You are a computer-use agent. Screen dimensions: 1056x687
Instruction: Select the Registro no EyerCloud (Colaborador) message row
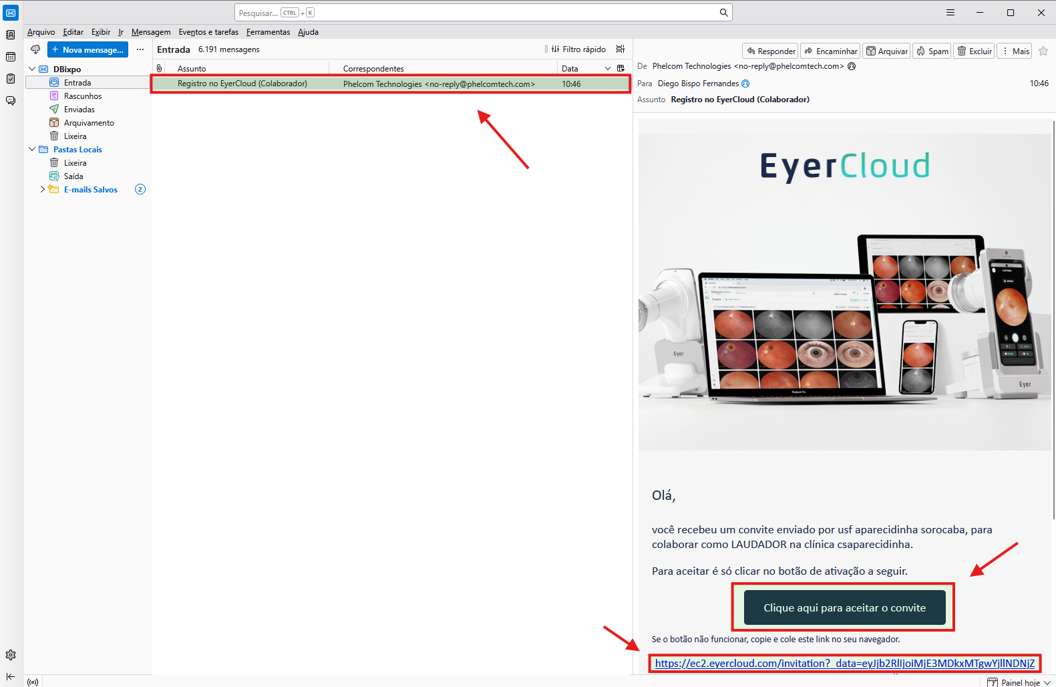pos(391,84)
